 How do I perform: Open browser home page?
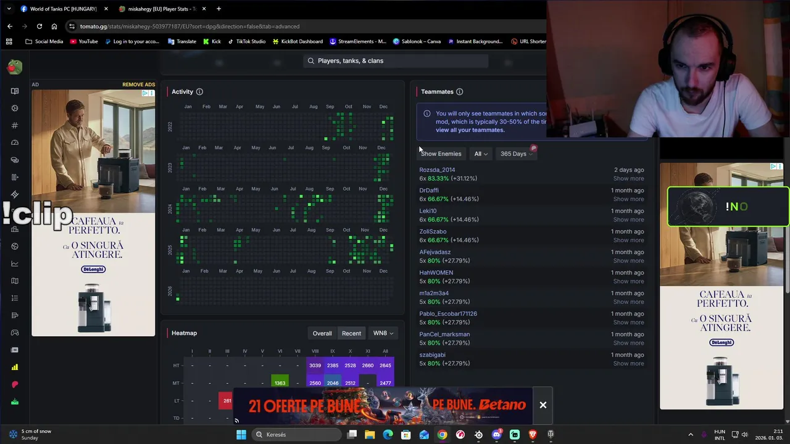pos(54,27)
